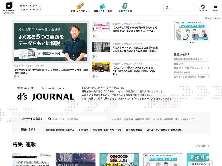The width and height of the screenshot is (222, 166).
Task: Select second carousel dot under banner
Action: pos(193,43)
